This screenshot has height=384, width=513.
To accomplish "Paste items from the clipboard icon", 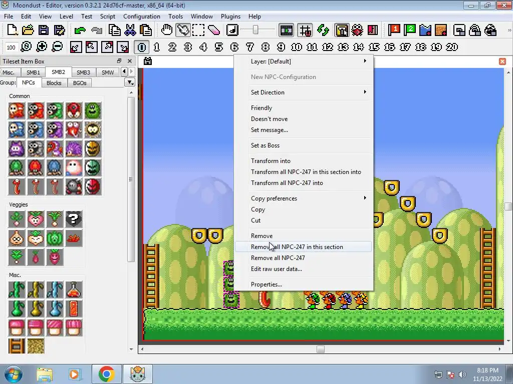I will point(146,30).
